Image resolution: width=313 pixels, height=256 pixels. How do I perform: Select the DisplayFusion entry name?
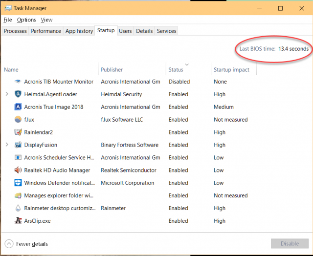point(41,145)
